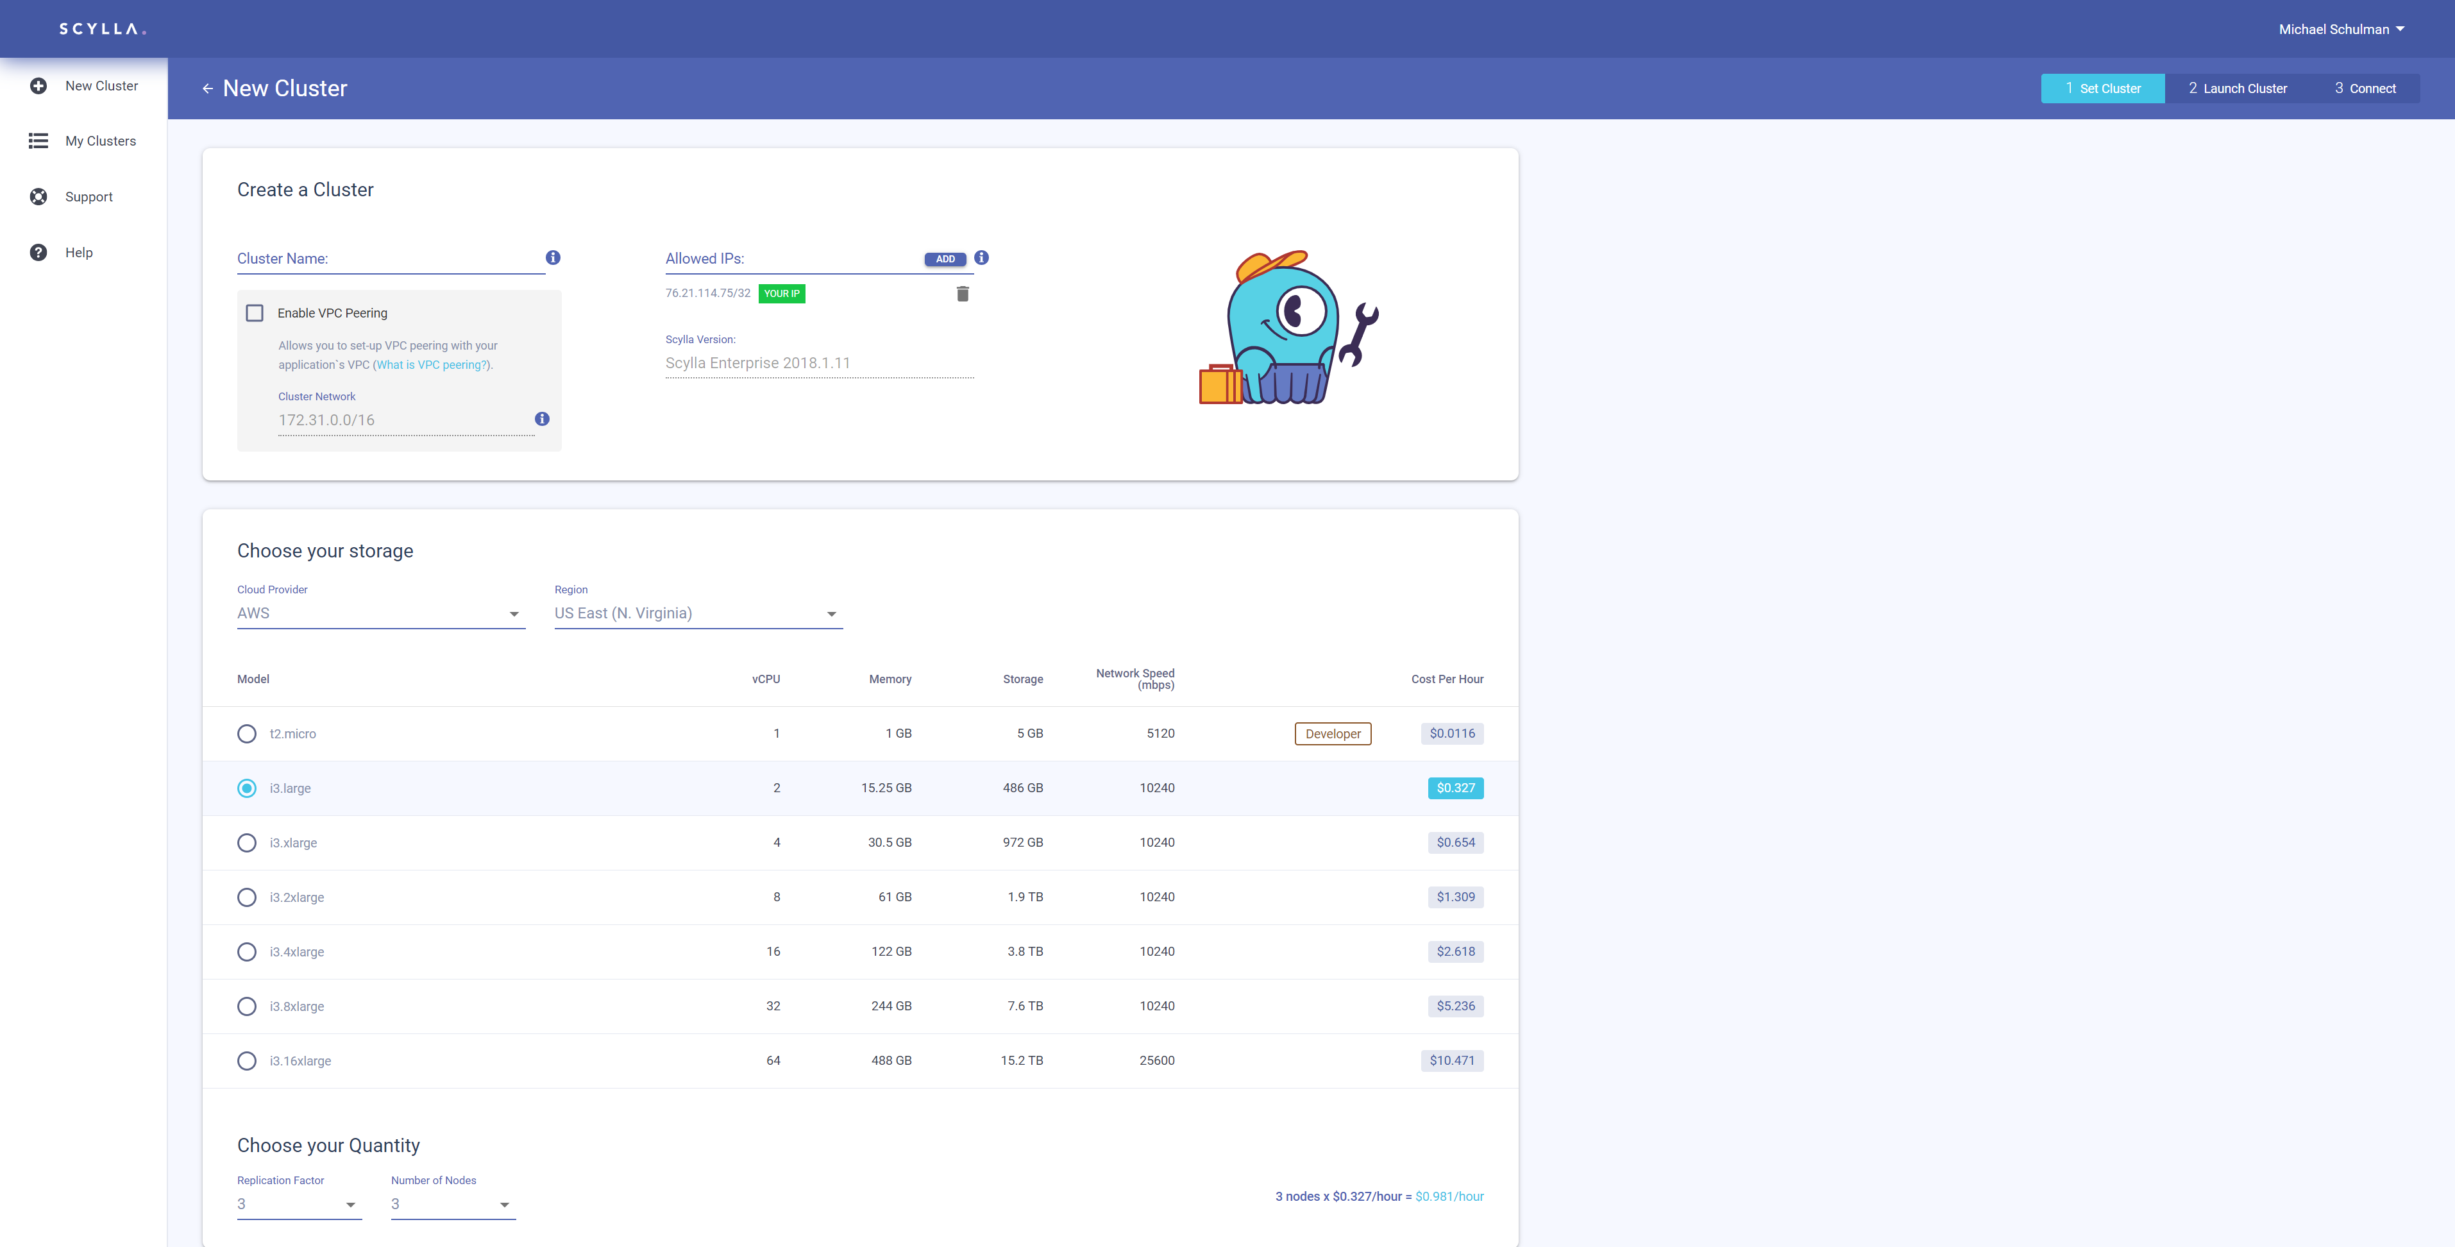The width and height of the screenshot is (2455, 1247).
Task: Click the back arrow beside New Cluster title
Action: [208, 89]
